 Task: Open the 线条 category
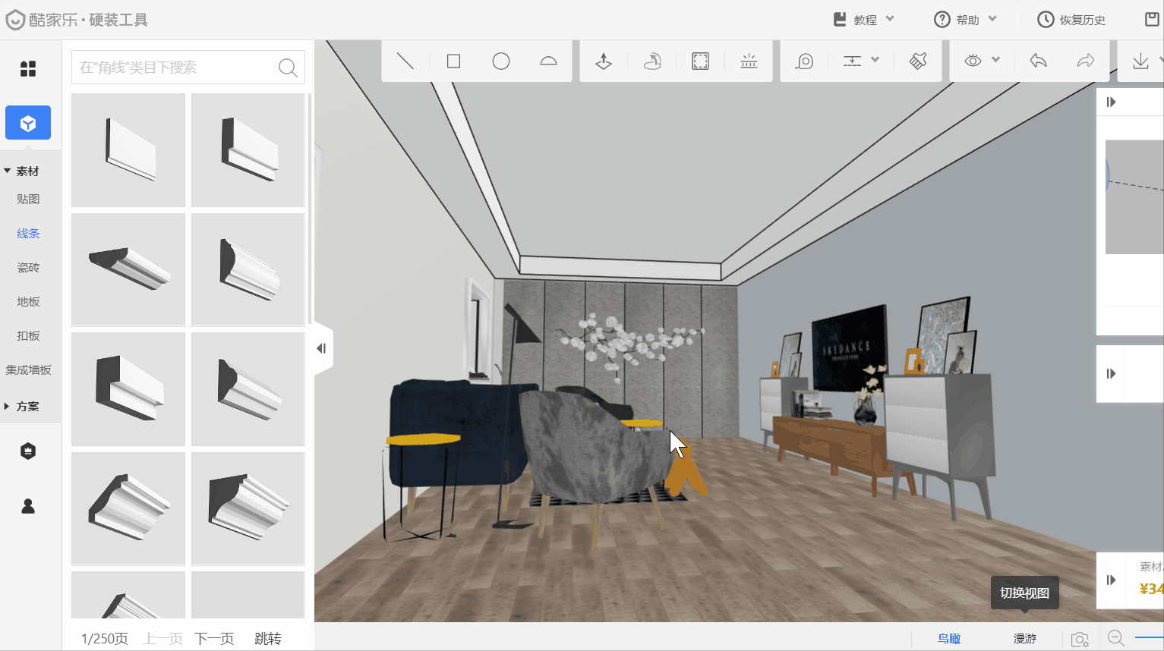(28, 234)
